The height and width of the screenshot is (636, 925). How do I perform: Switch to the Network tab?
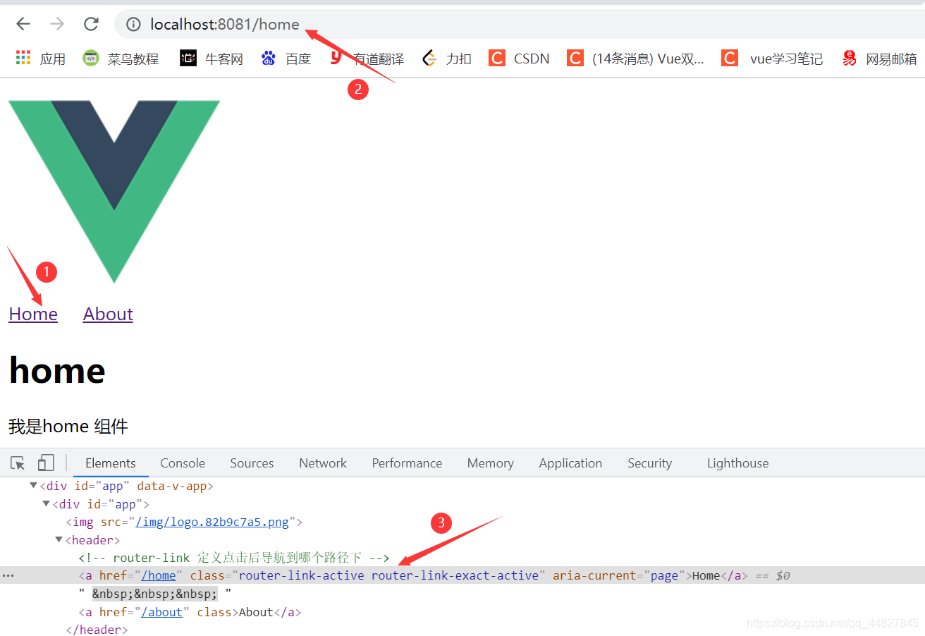coord(323,463)
